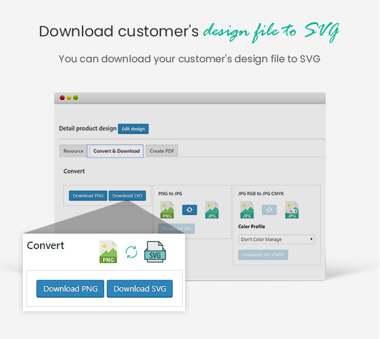380x339 pixels.
Task: Click the green sync arrows in the enlarged callout
Action: point(131,252)
